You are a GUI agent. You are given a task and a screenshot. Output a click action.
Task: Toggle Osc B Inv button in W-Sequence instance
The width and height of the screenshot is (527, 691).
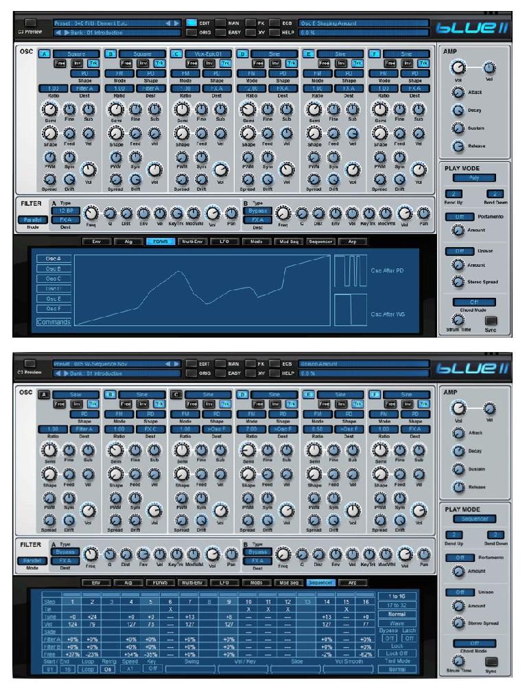coord(143,404)
